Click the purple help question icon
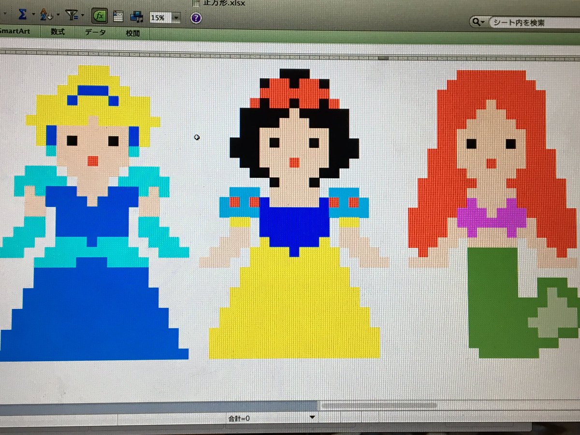Screen dimensions: 580x435 [196, 18]
